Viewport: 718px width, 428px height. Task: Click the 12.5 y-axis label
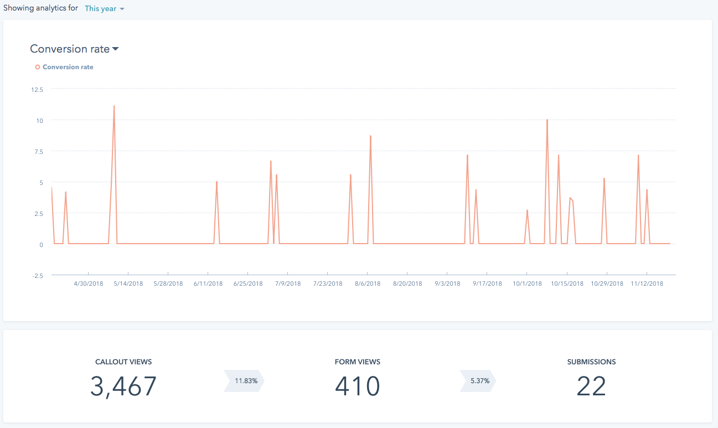[x=37, y=89]
